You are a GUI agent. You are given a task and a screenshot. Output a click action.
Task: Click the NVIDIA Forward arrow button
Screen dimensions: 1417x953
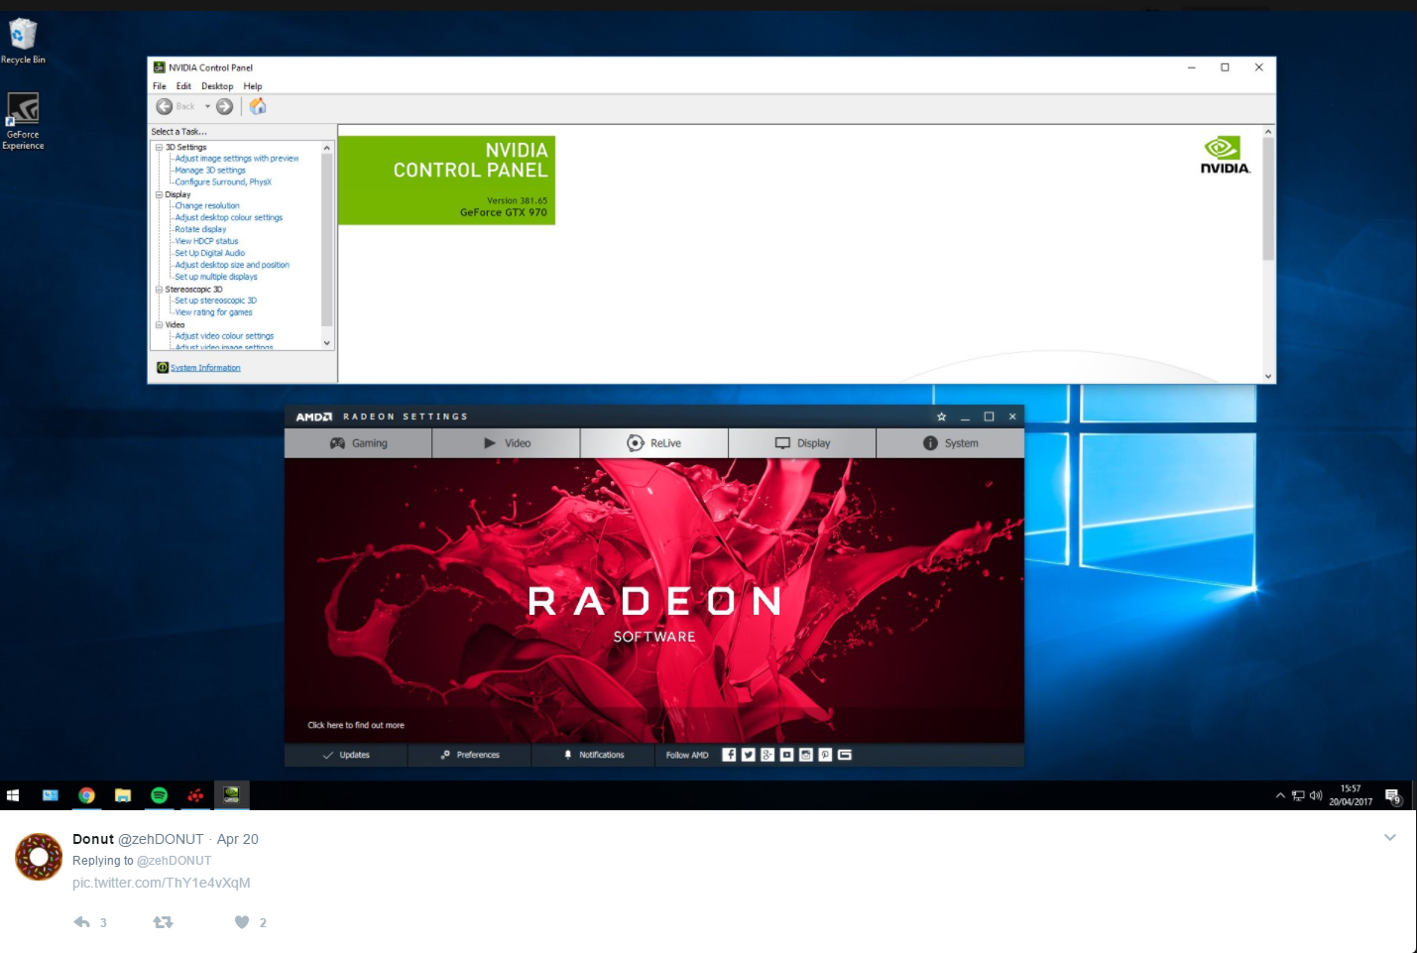point(225,106)
